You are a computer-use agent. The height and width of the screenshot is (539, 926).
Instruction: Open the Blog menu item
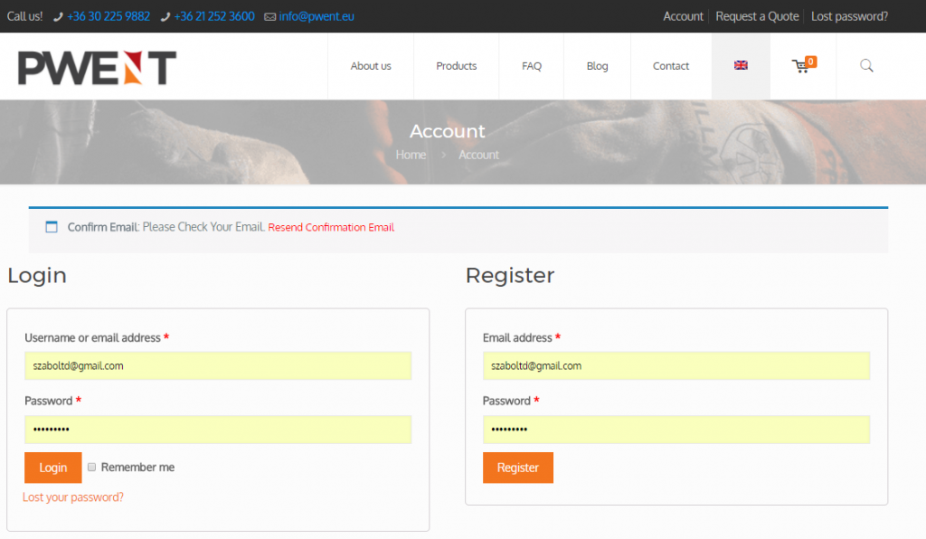(x=597, y=66)
